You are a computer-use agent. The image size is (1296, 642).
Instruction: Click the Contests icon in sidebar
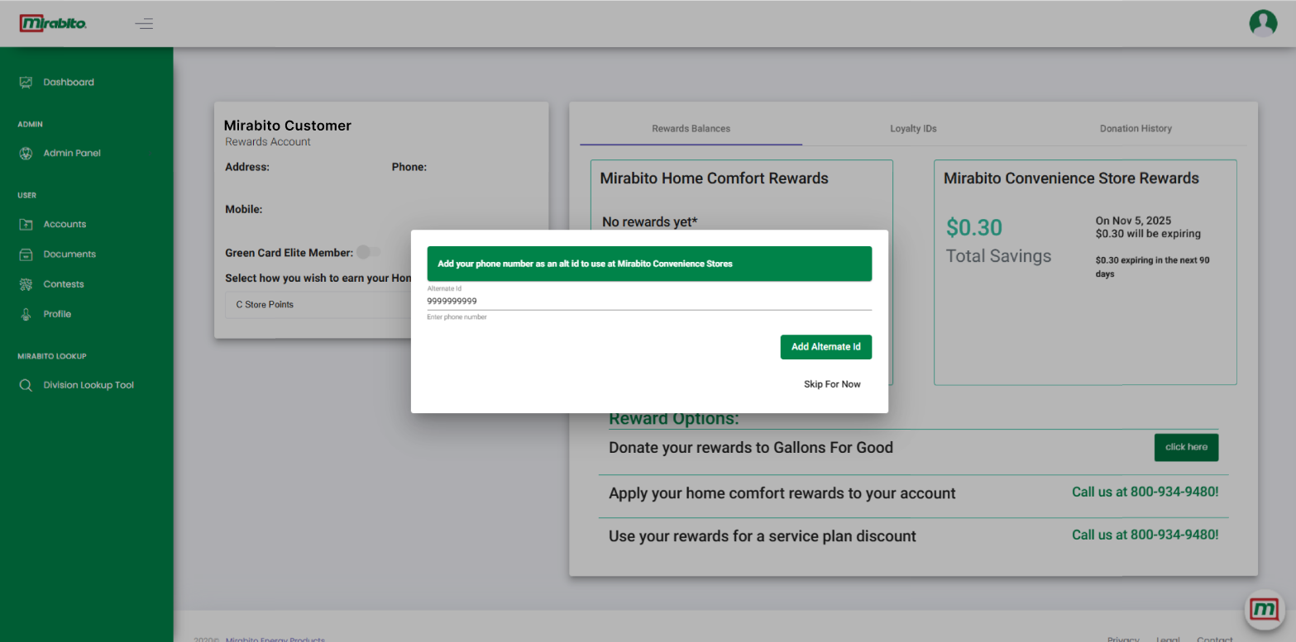point(26,284)
